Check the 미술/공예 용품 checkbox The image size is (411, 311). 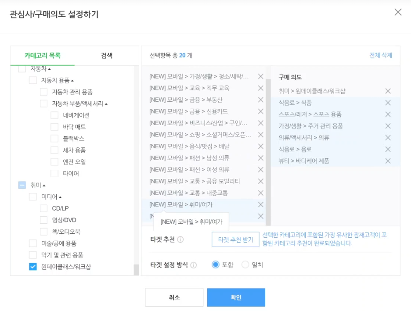point(33,243)
